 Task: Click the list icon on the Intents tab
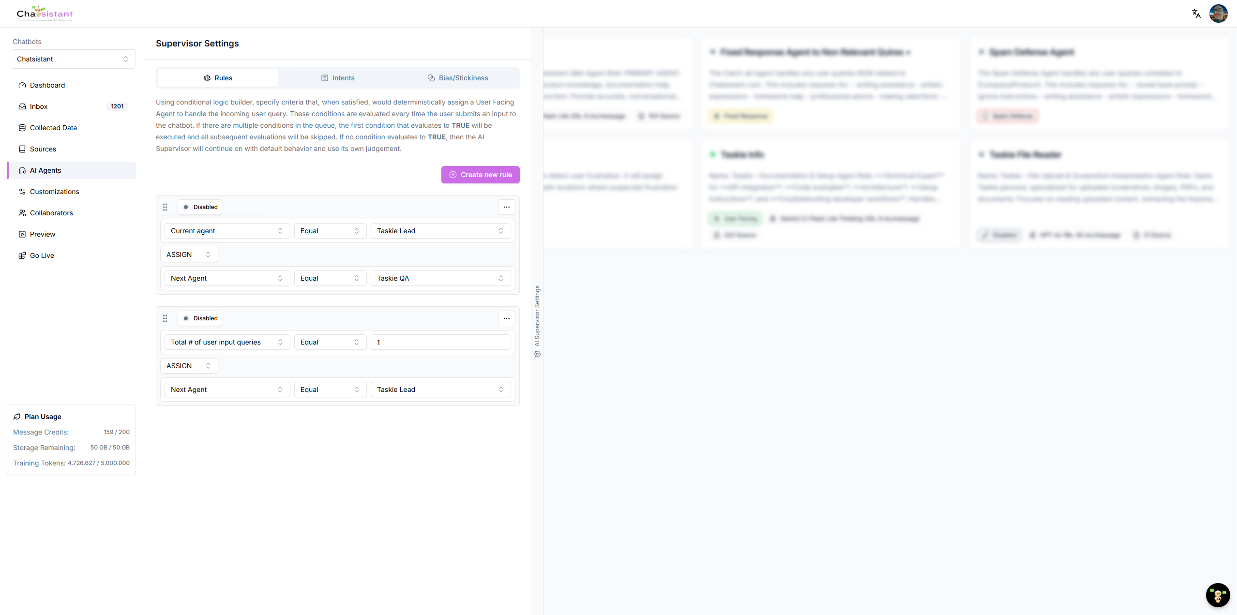pyautogui.click(x=325, y=78)
